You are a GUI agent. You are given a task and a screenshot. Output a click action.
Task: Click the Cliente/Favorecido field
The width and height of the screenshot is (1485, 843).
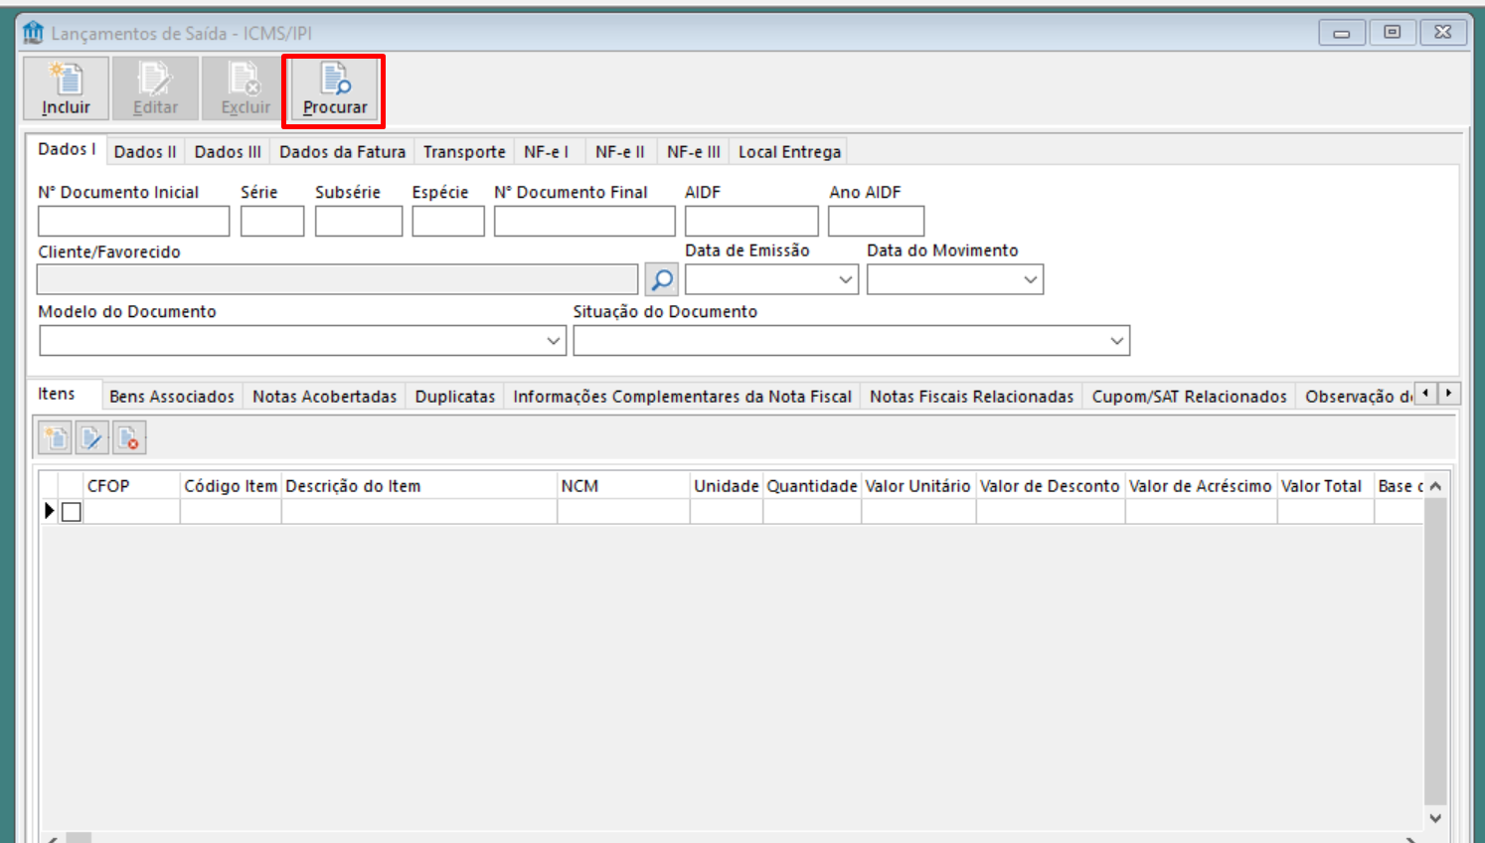(337, 279)
